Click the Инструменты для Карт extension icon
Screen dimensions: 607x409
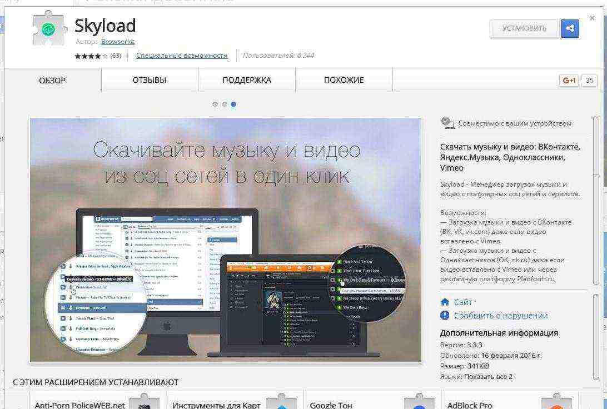point(281,401)
